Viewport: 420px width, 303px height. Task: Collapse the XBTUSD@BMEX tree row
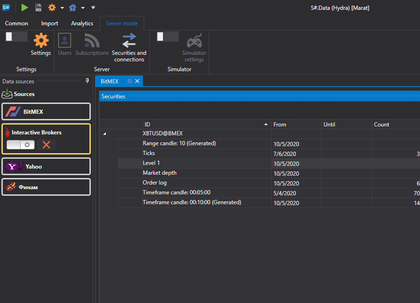[104, 133]
